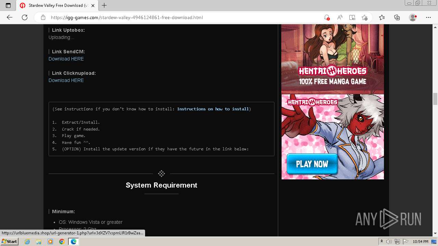Open File Explorer folder taskbar icon
The height and width of the screenshot is (246, 438).
pos(39,242)
